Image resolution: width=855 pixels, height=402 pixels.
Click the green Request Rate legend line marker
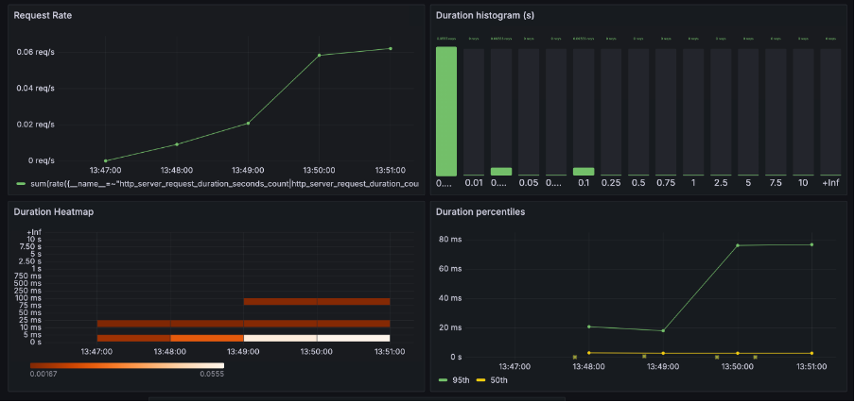[21, 184]
